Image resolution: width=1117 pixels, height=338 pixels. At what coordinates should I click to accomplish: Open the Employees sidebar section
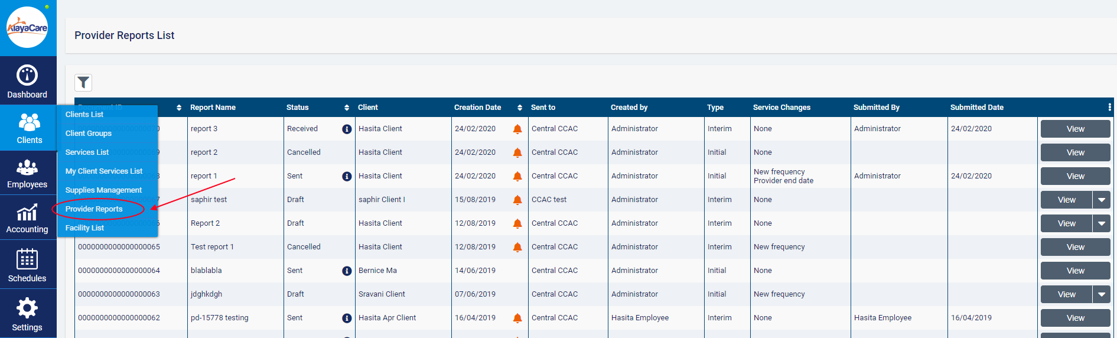[x=27, y=174]
